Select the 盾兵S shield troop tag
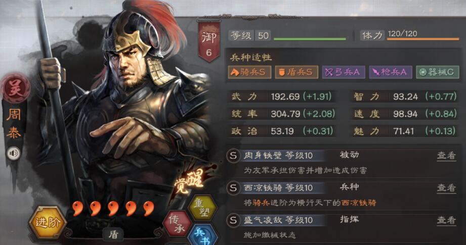This screenshot has height=245, width=466. tap(296, 72)
